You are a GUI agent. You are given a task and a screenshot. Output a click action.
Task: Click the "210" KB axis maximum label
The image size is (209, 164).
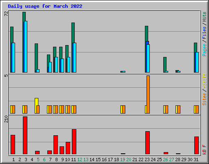click(x=6, y=119)
